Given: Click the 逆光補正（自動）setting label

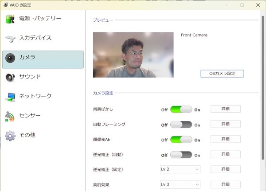Looking at the screenshot, I should tap(108, 155).
